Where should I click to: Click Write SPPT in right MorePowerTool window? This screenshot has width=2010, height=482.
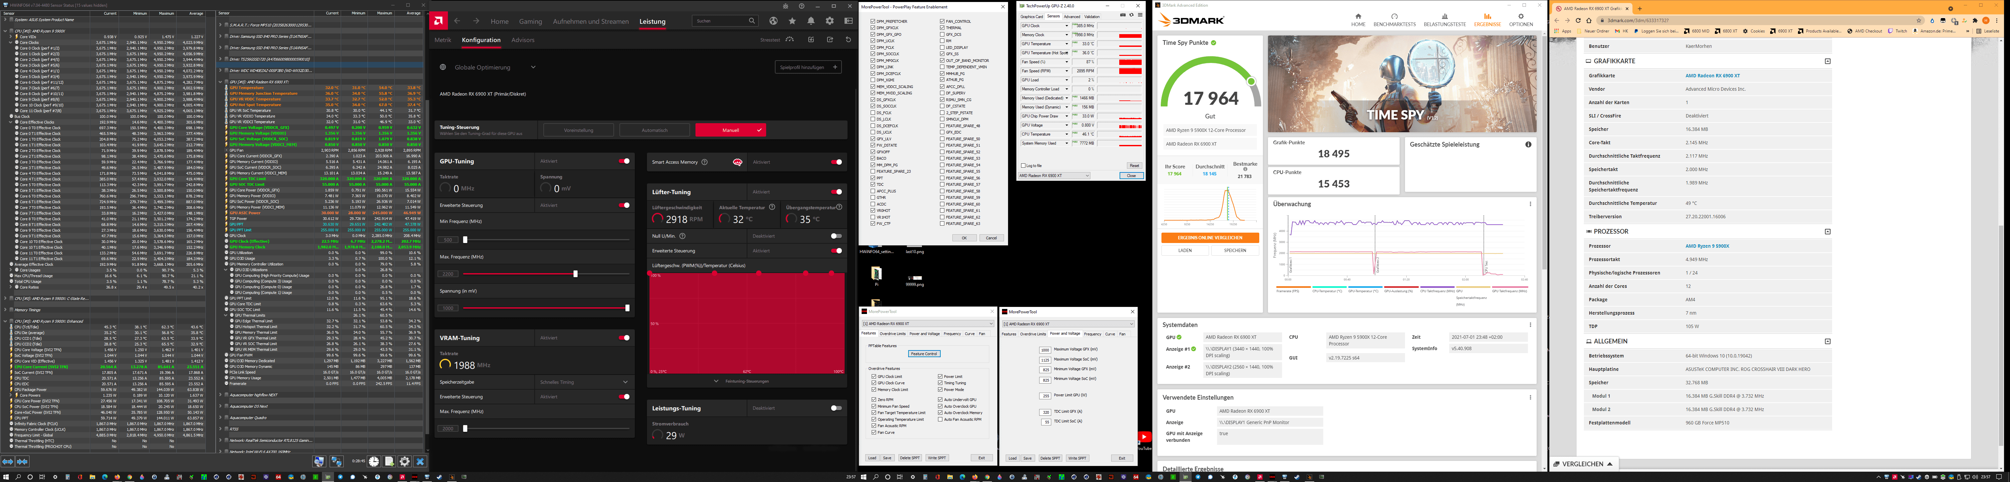click(1078, 459)
